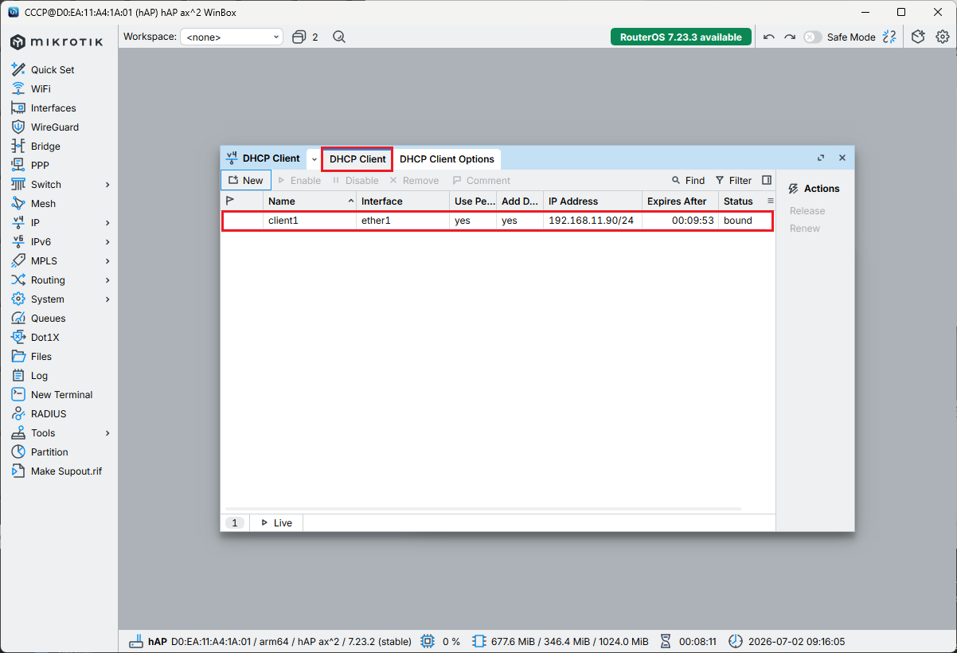957x653 pixels.
Task: Expand the Switch submenu
Action: pos(107,184)
